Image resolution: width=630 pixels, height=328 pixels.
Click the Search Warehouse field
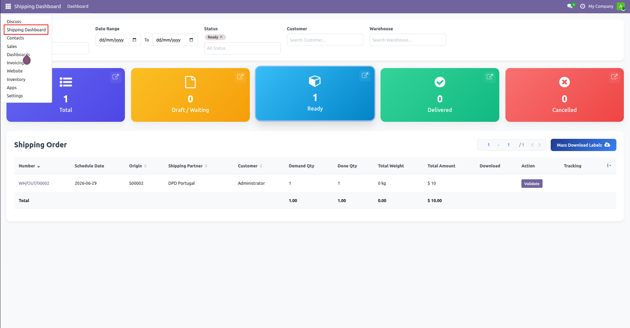(x=408, y=40)
